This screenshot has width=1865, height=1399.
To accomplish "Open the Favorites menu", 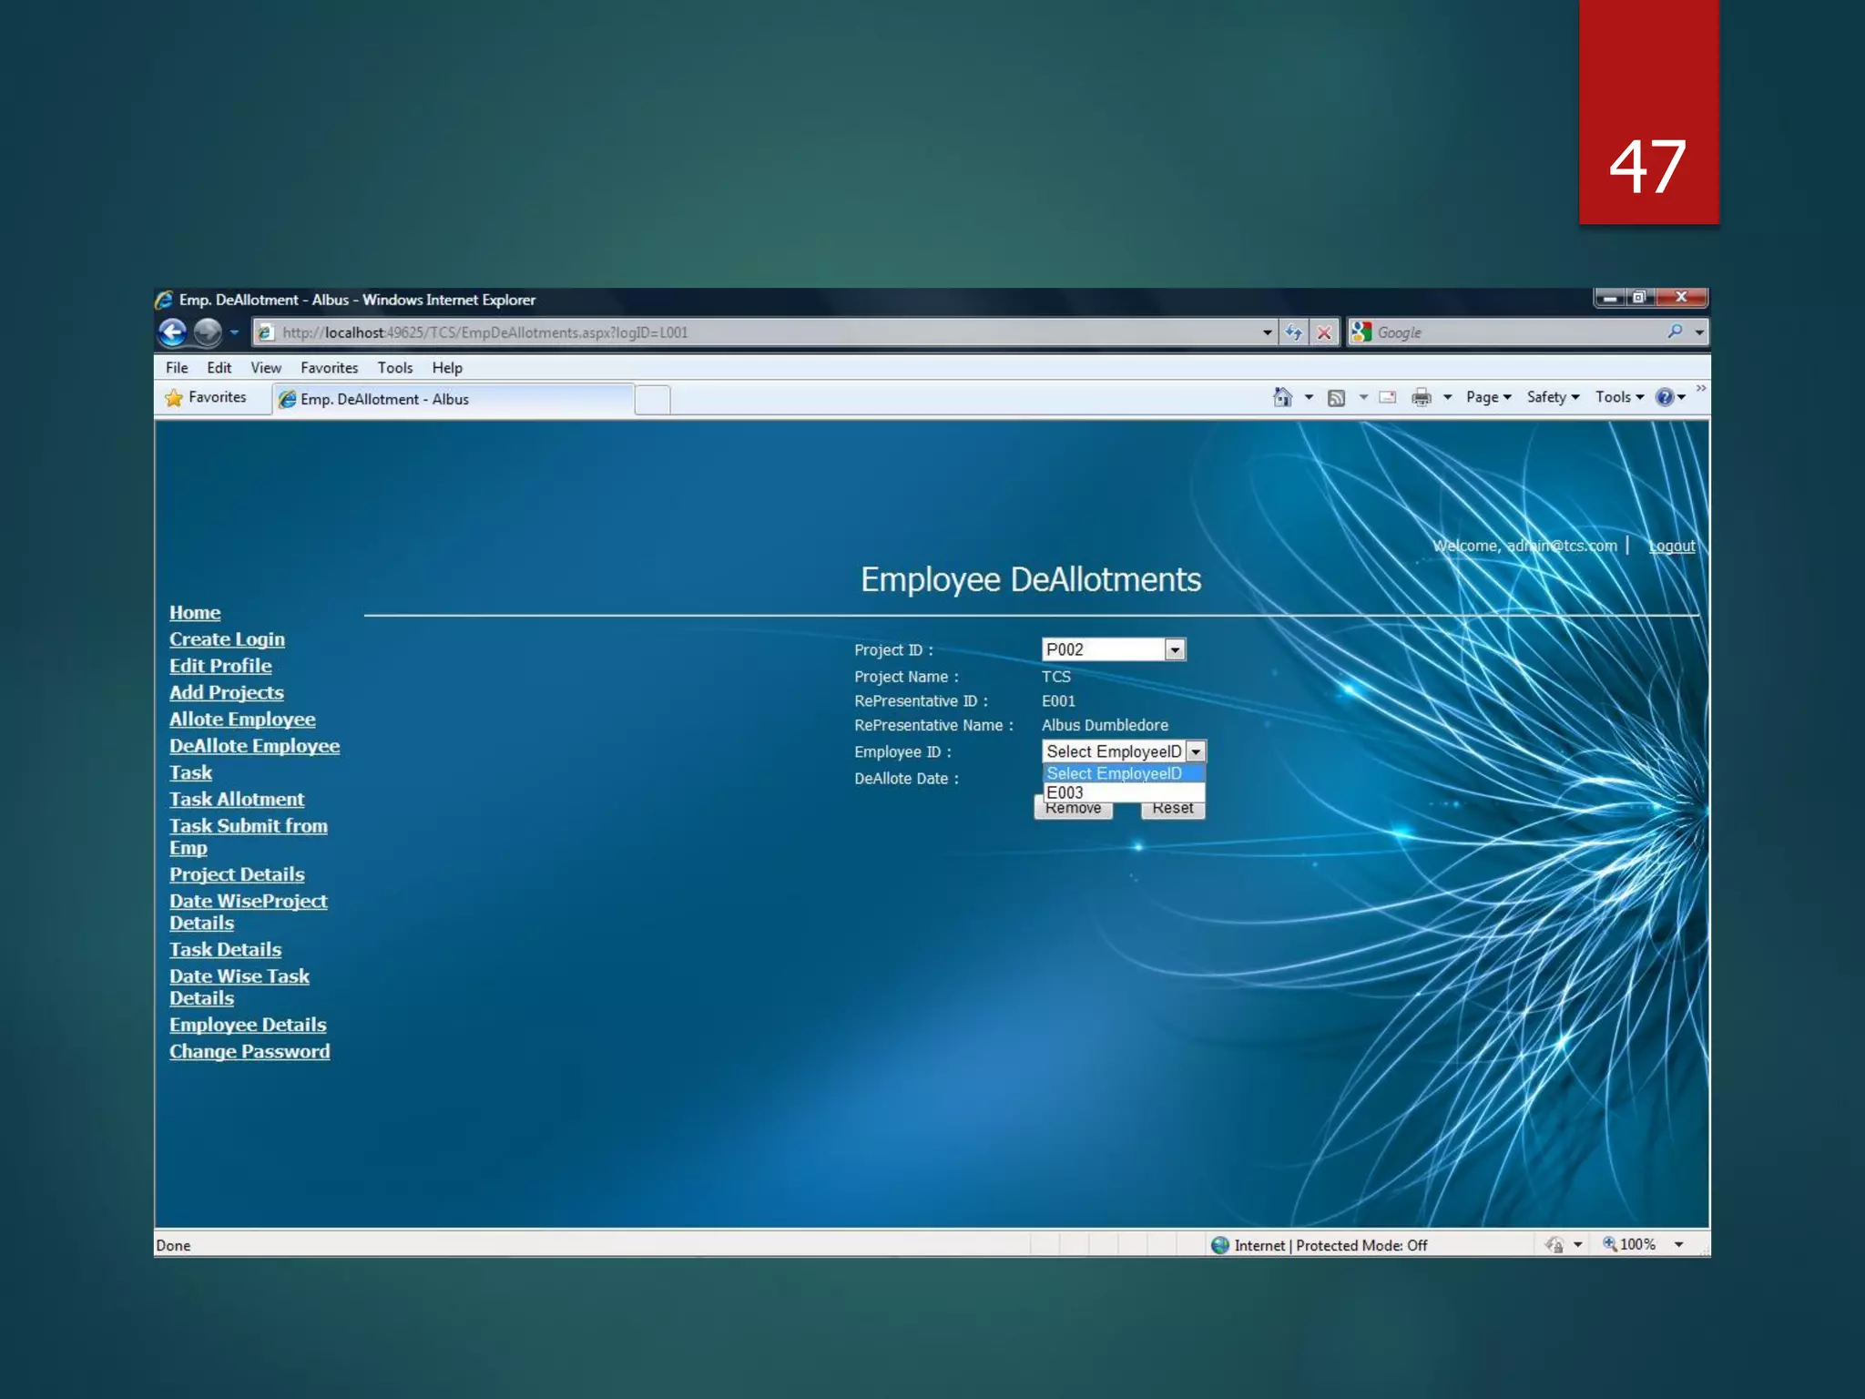I will 329,368.
